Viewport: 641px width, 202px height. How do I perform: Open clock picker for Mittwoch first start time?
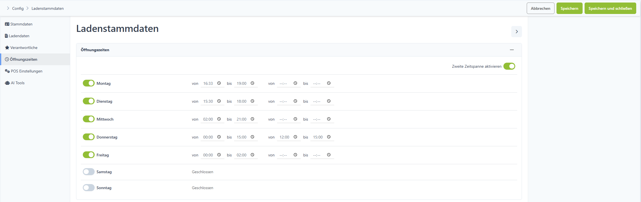[219, 119]
